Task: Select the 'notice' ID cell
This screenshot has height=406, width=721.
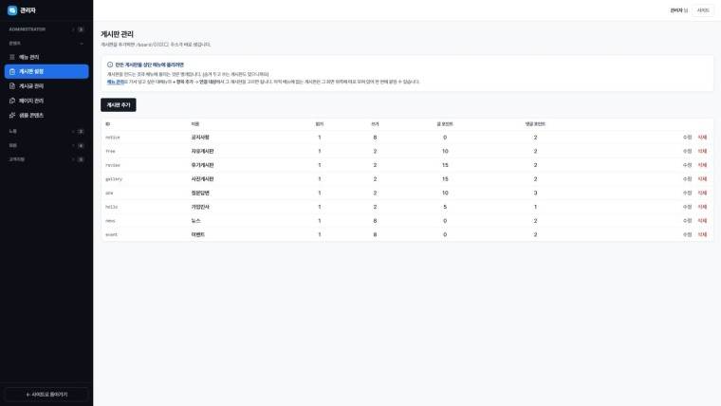Action: click(113, 138)
